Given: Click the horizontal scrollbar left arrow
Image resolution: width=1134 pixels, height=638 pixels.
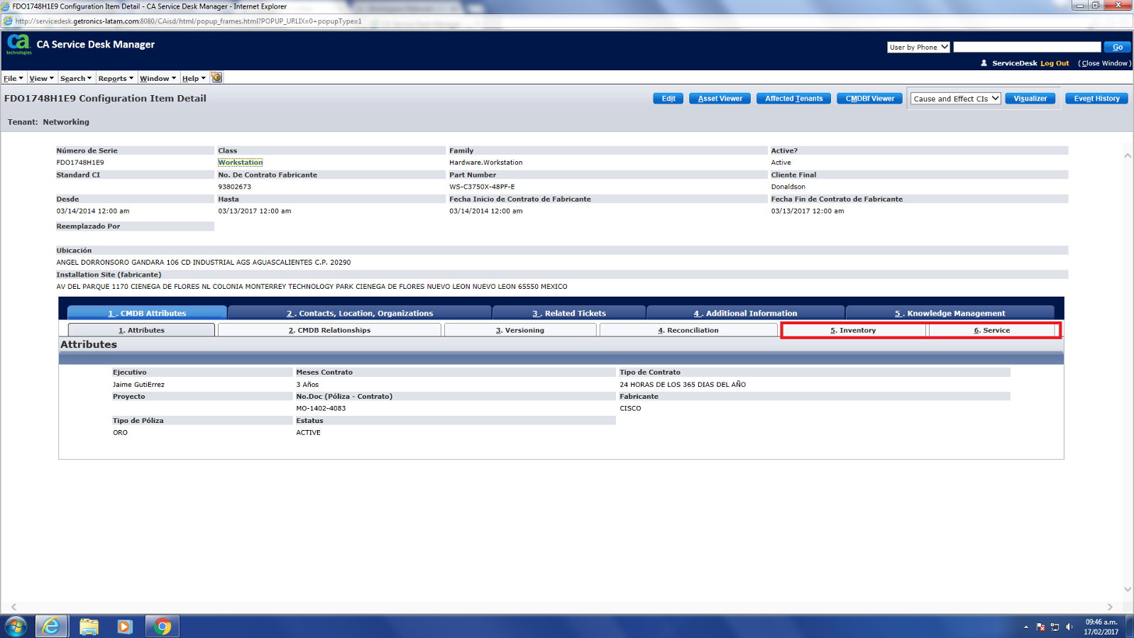Looking at the screenshot, I should [x=13, y=607].
